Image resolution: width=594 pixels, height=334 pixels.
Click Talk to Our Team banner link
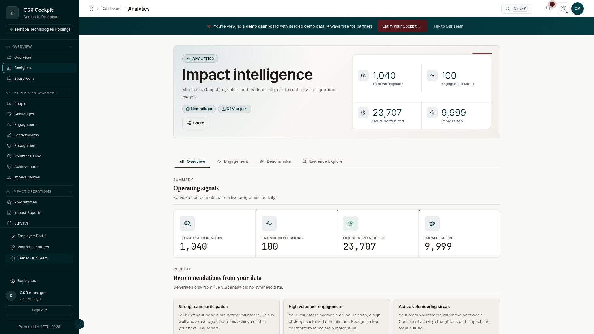pyautogui.click(x=448, y=26)
